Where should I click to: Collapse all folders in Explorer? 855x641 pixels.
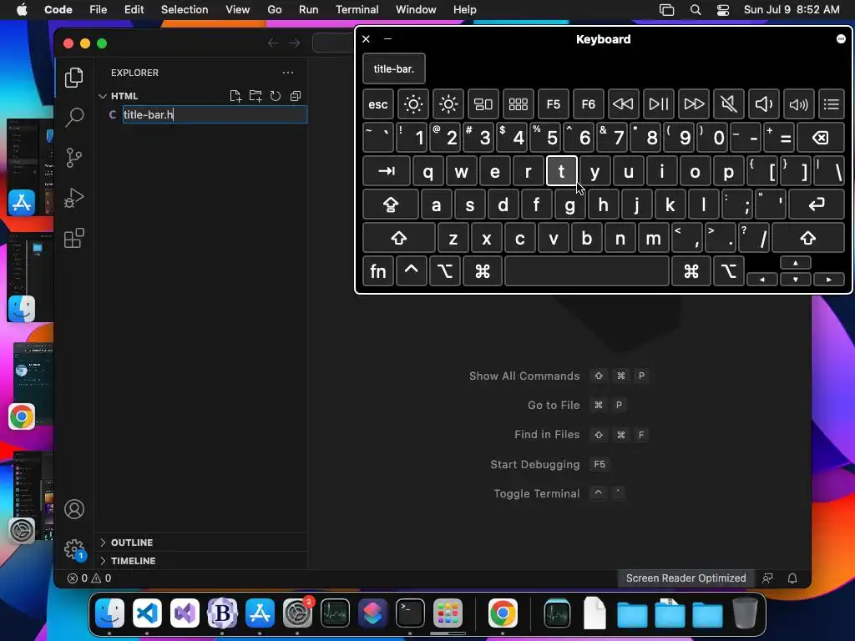click(x=296, y=96)
